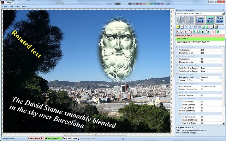The image size is (226, 141).
Task: Click the round Source 2 button
Action: pyautogui.click(x=190, y=20)
